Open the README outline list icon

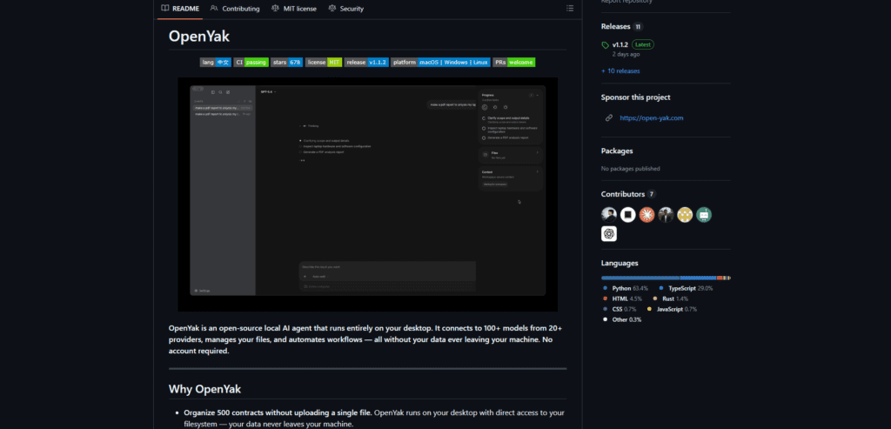pos(570,9)
